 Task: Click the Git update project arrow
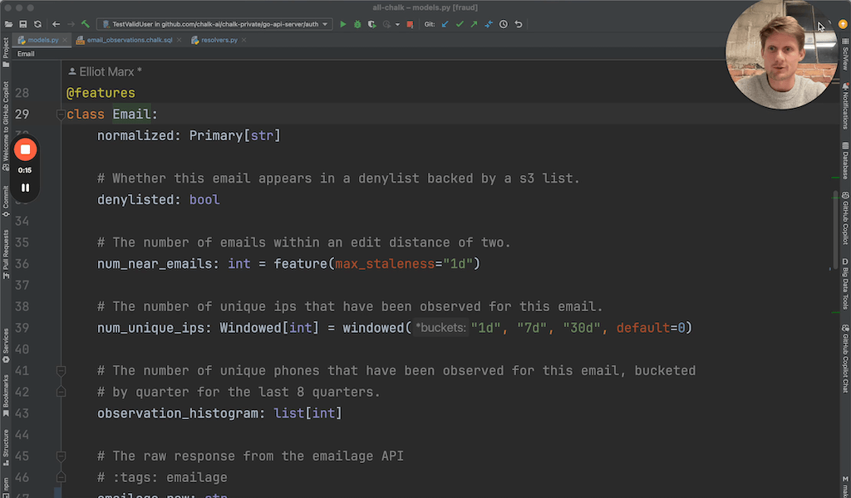pos(445,24)
